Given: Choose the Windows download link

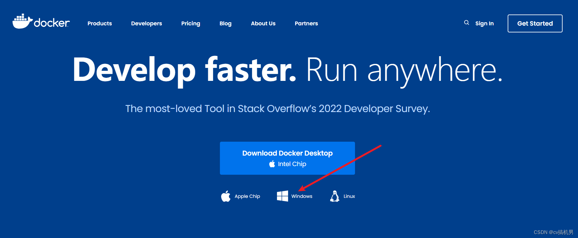Looking at the screenshot, I should tap(295, 196).
